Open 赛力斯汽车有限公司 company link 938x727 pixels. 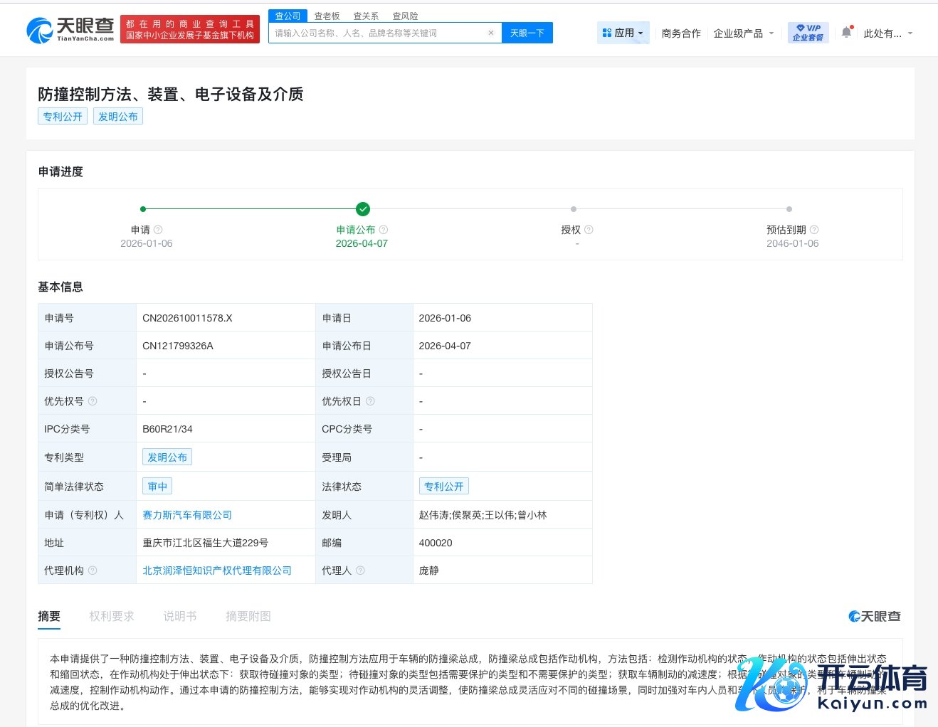click(187, 515)
